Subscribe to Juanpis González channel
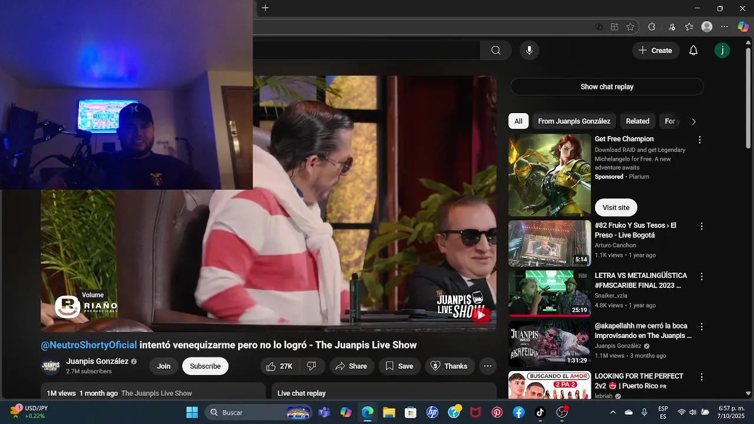The height and width of the screenshot is (424, 754). [x=205, y=366]
